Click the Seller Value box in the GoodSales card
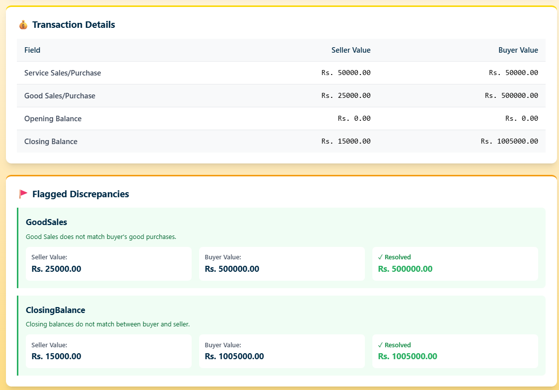Screen dimensions: 559x390 [x=108, y=264]
